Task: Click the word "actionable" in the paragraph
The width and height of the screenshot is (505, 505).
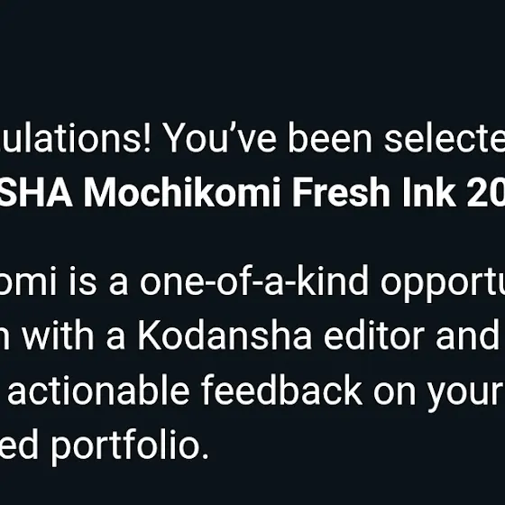Action: pos(98,390)
